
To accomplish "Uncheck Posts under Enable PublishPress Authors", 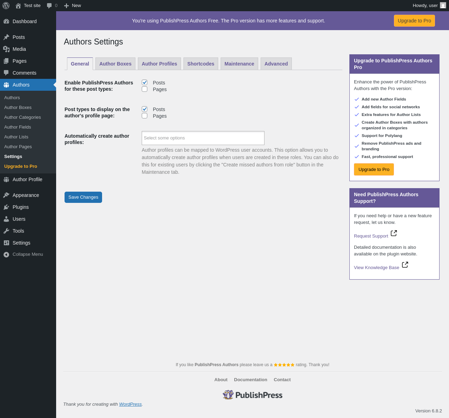I will (145, 82).
